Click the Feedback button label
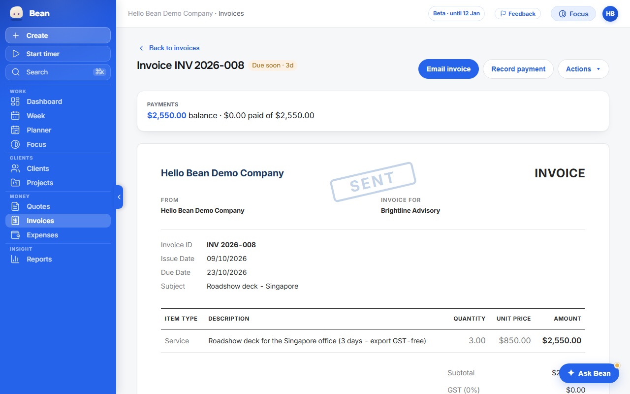The image size is (630, 394). tap(522, 14)
